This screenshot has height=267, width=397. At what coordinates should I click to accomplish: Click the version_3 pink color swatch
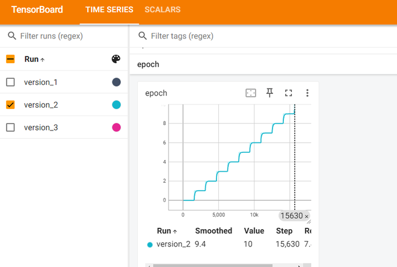tap(116, 127)
